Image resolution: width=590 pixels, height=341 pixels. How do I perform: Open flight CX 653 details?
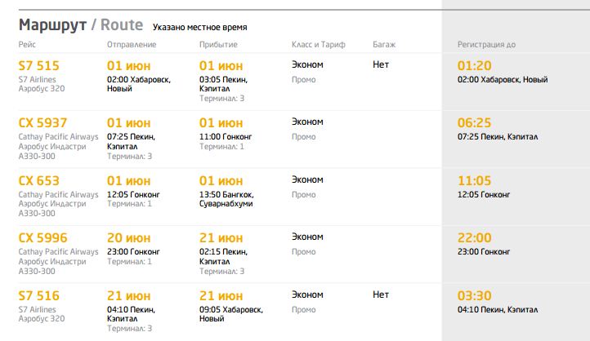click(x=39, y=180)
